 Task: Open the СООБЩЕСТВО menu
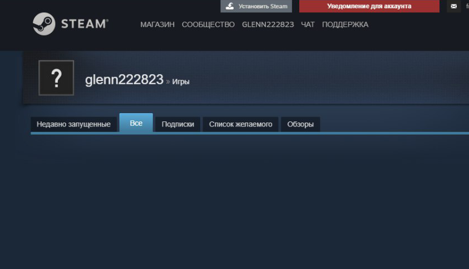208,24
